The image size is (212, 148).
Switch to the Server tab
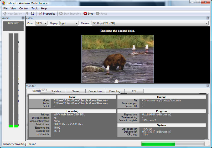click(76, 91)
